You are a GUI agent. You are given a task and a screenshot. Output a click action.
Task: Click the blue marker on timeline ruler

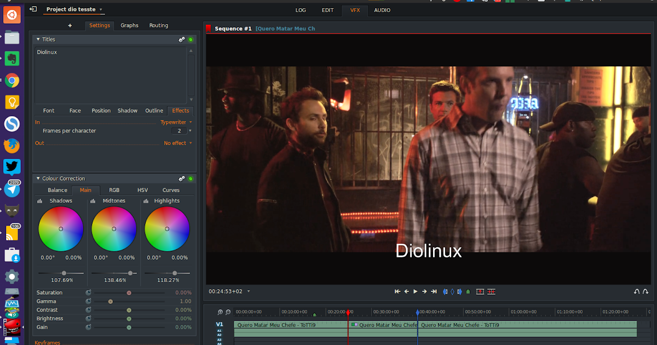tap(417, 313)
